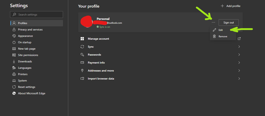
Task: Go to the Appearance settings section
Action: [x=37, y=36]
